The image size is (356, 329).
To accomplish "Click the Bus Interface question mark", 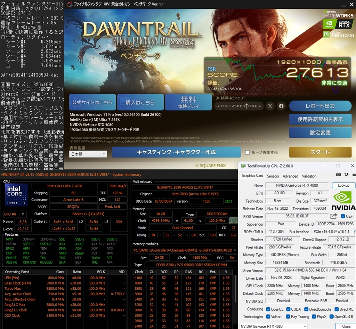I will tap(354, 232).
